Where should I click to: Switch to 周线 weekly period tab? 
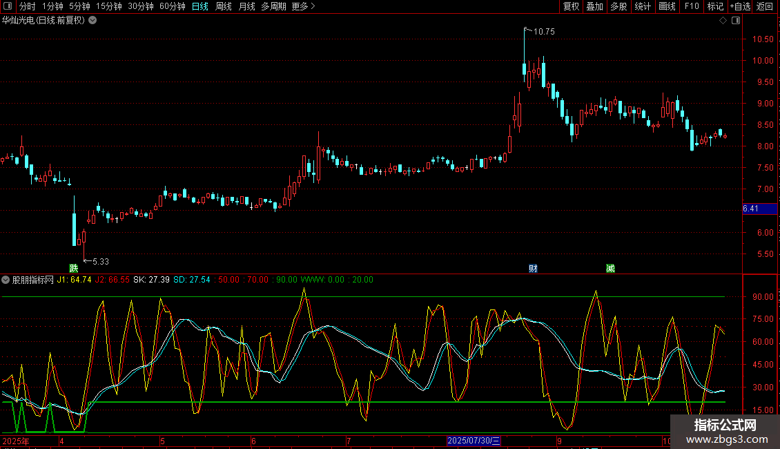[x=224, y=6]
